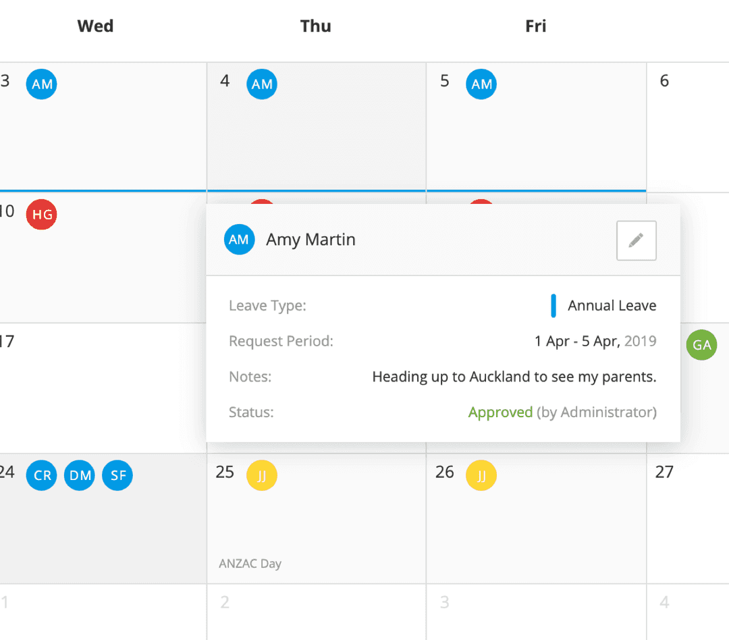Open CR's leave badge on April 24
This screenshot has height=640, width=729.
[41, 475]
